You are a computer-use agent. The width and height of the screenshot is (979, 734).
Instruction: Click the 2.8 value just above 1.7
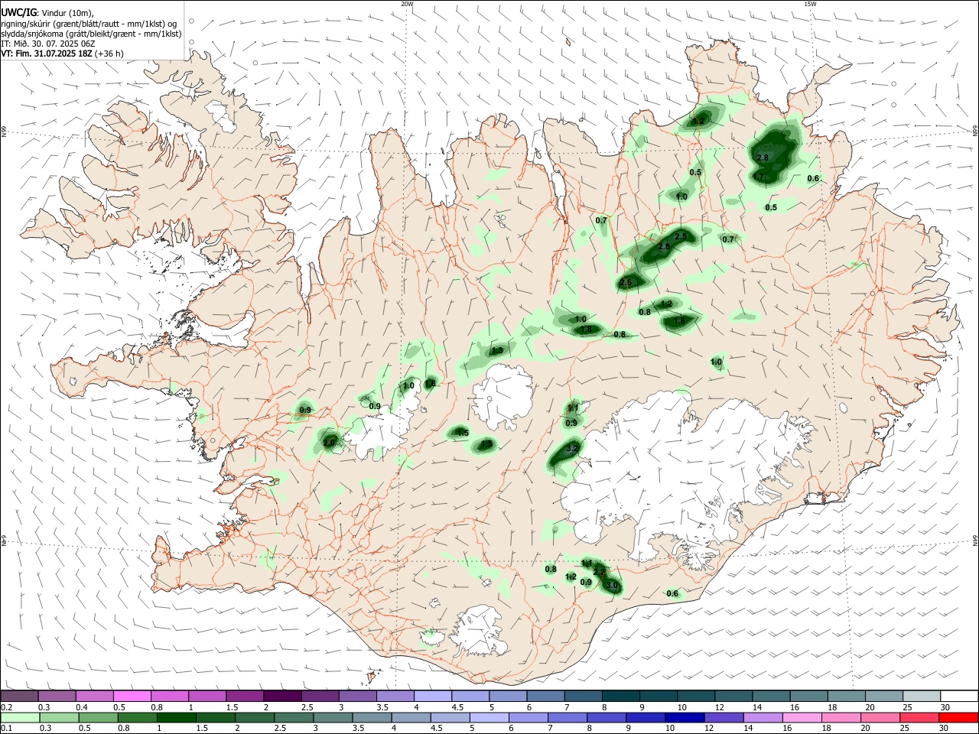click(x=763, y=158)
